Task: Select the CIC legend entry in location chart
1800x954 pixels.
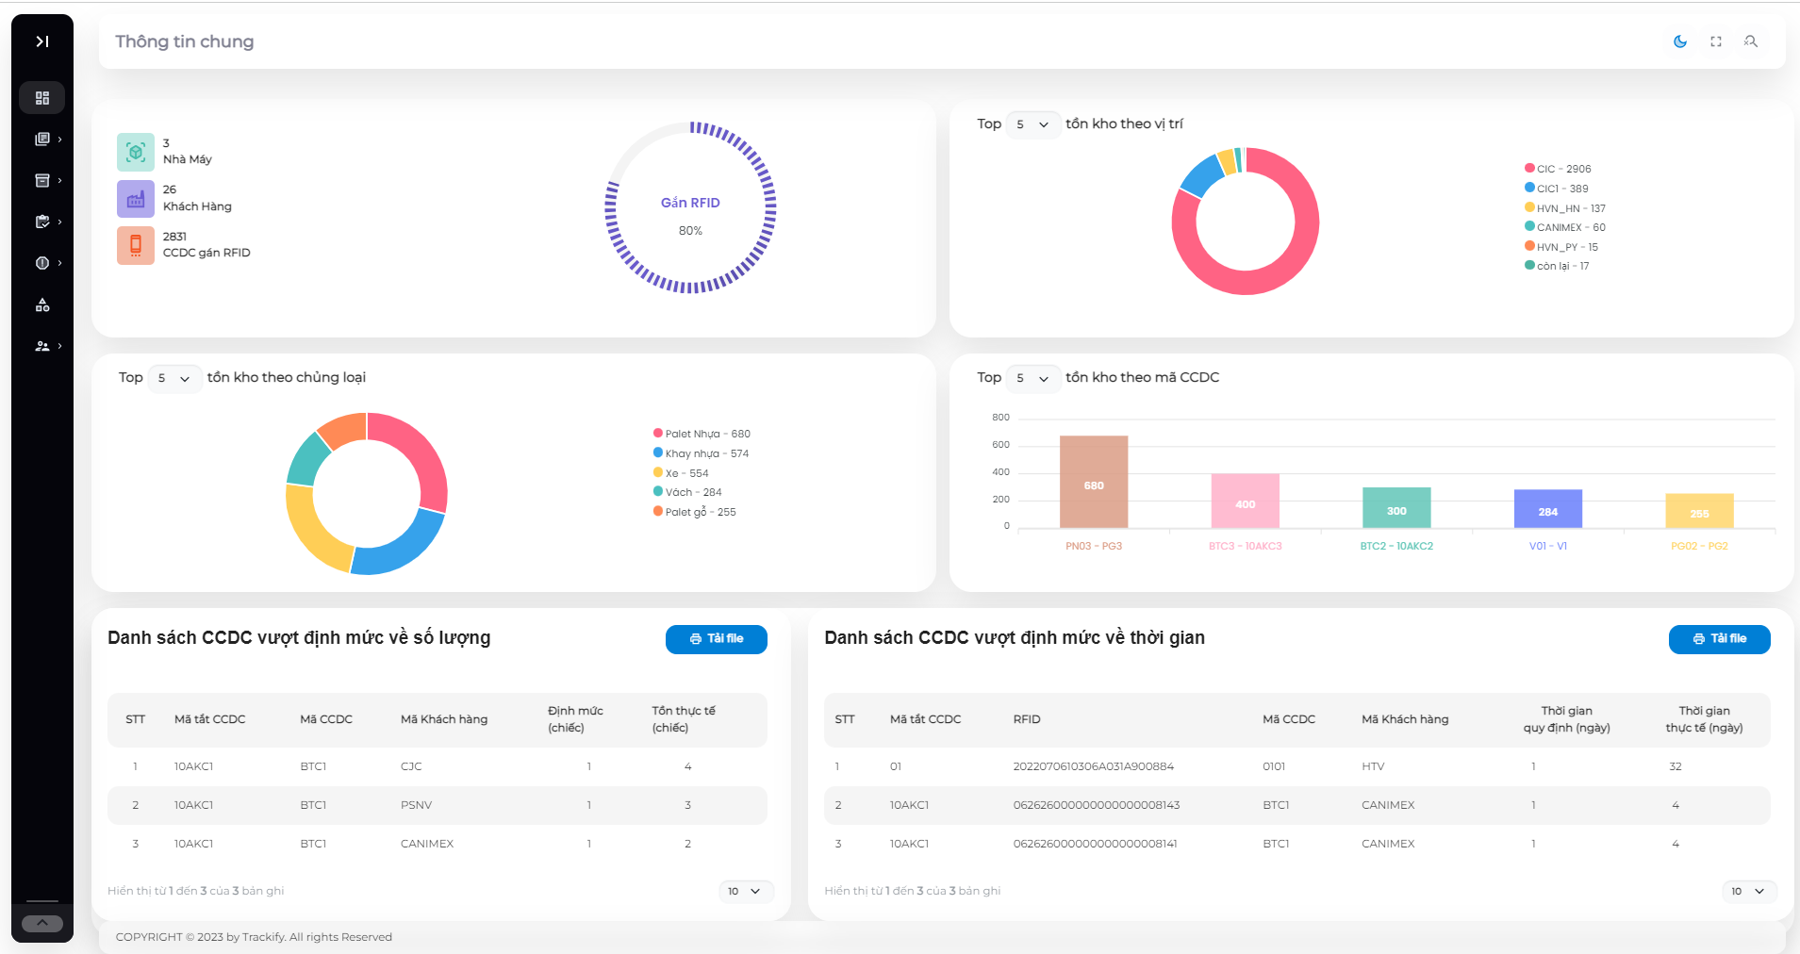Action: point(1560,168)
